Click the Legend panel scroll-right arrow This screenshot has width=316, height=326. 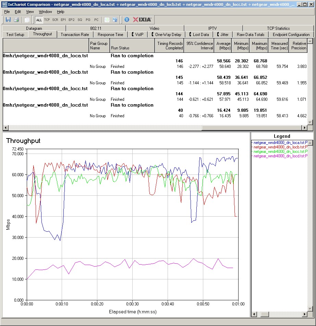(x=305, y=314)
